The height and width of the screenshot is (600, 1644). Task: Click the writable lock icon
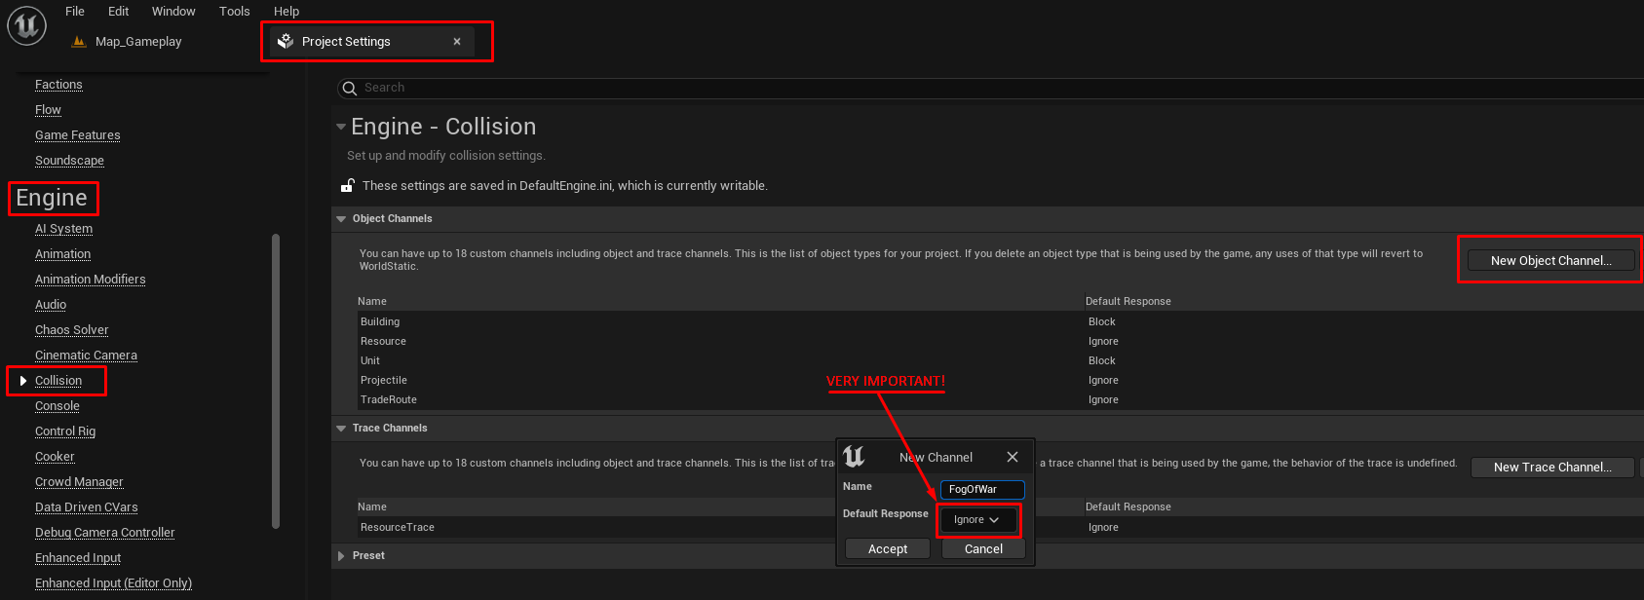(347, 185)
